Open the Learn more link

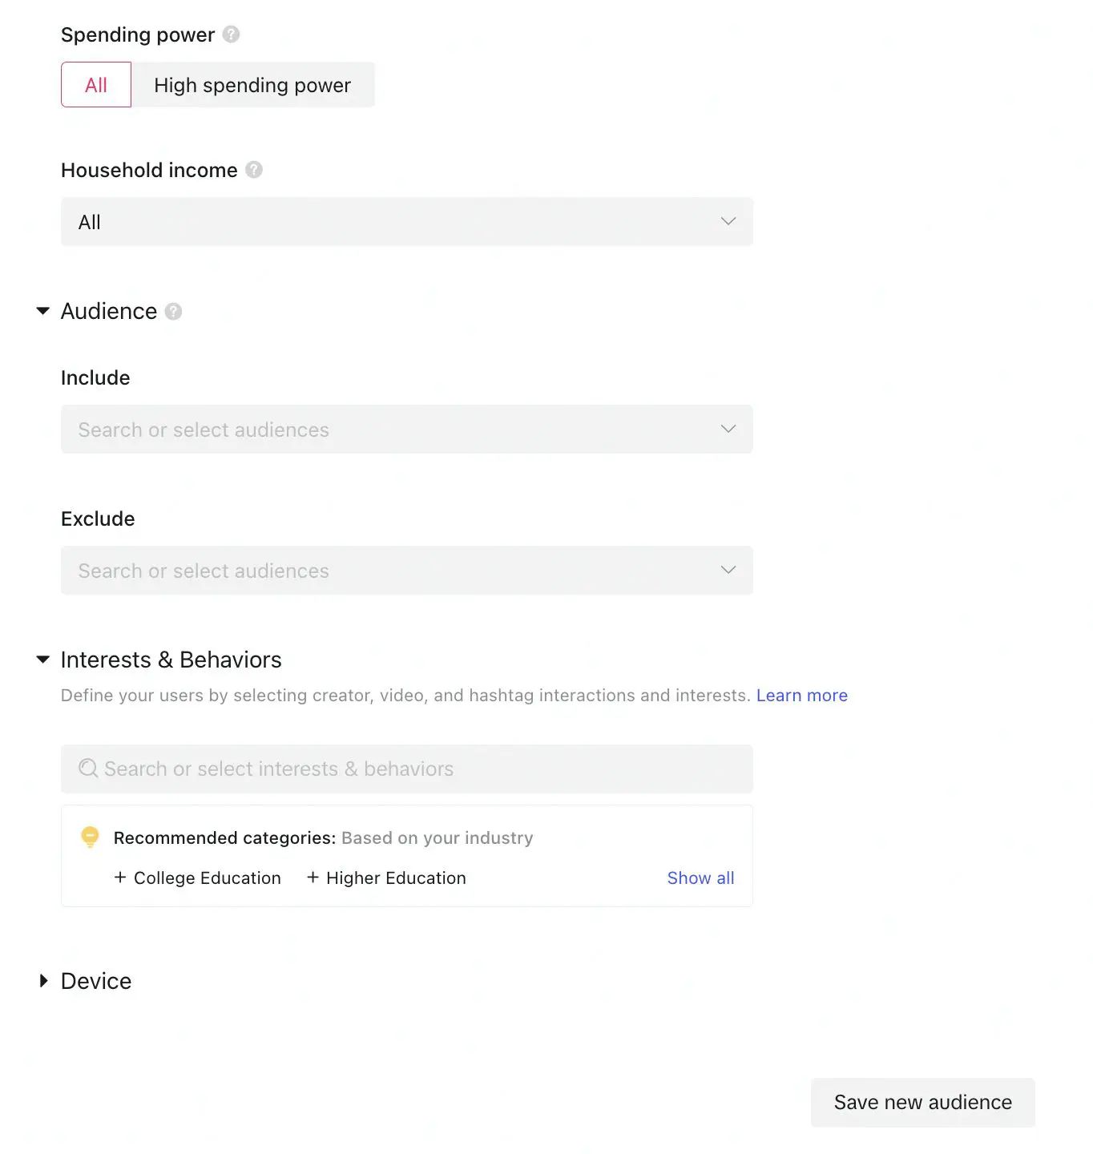coord(802,696)
